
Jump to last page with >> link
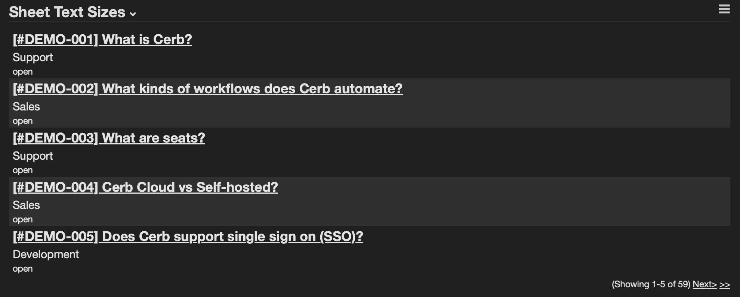coord(724,285)
